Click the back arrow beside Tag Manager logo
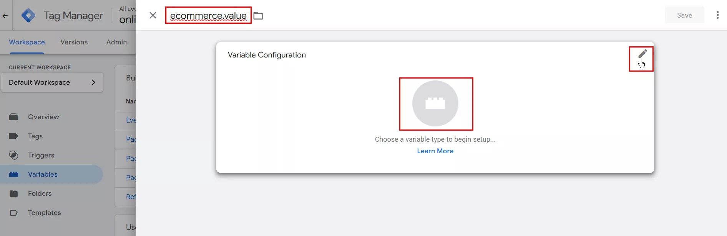Screen dimensions: 727x236 5,16
